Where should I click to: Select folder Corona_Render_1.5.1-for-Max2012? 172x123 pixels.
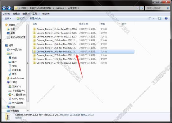[x=56, y=40]
